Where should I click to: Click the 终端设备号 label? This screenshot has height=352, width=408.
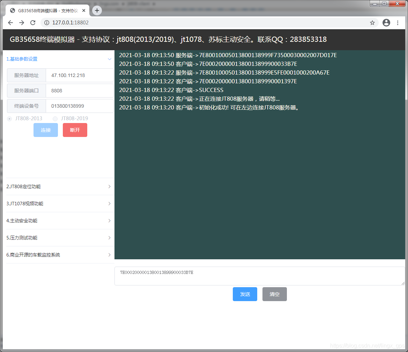(27, 106)
